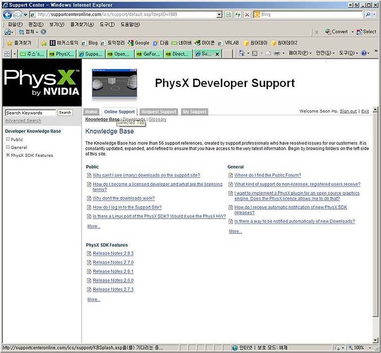Click the Bing search box
The image size is (381, 353).
308,15
